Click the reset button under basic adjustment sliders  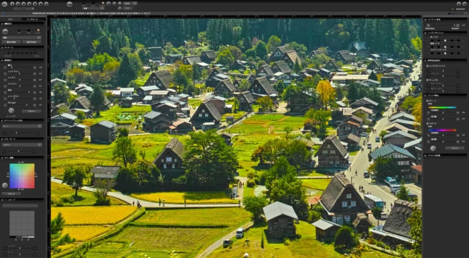pyautogui.click(x=31, y=111)
